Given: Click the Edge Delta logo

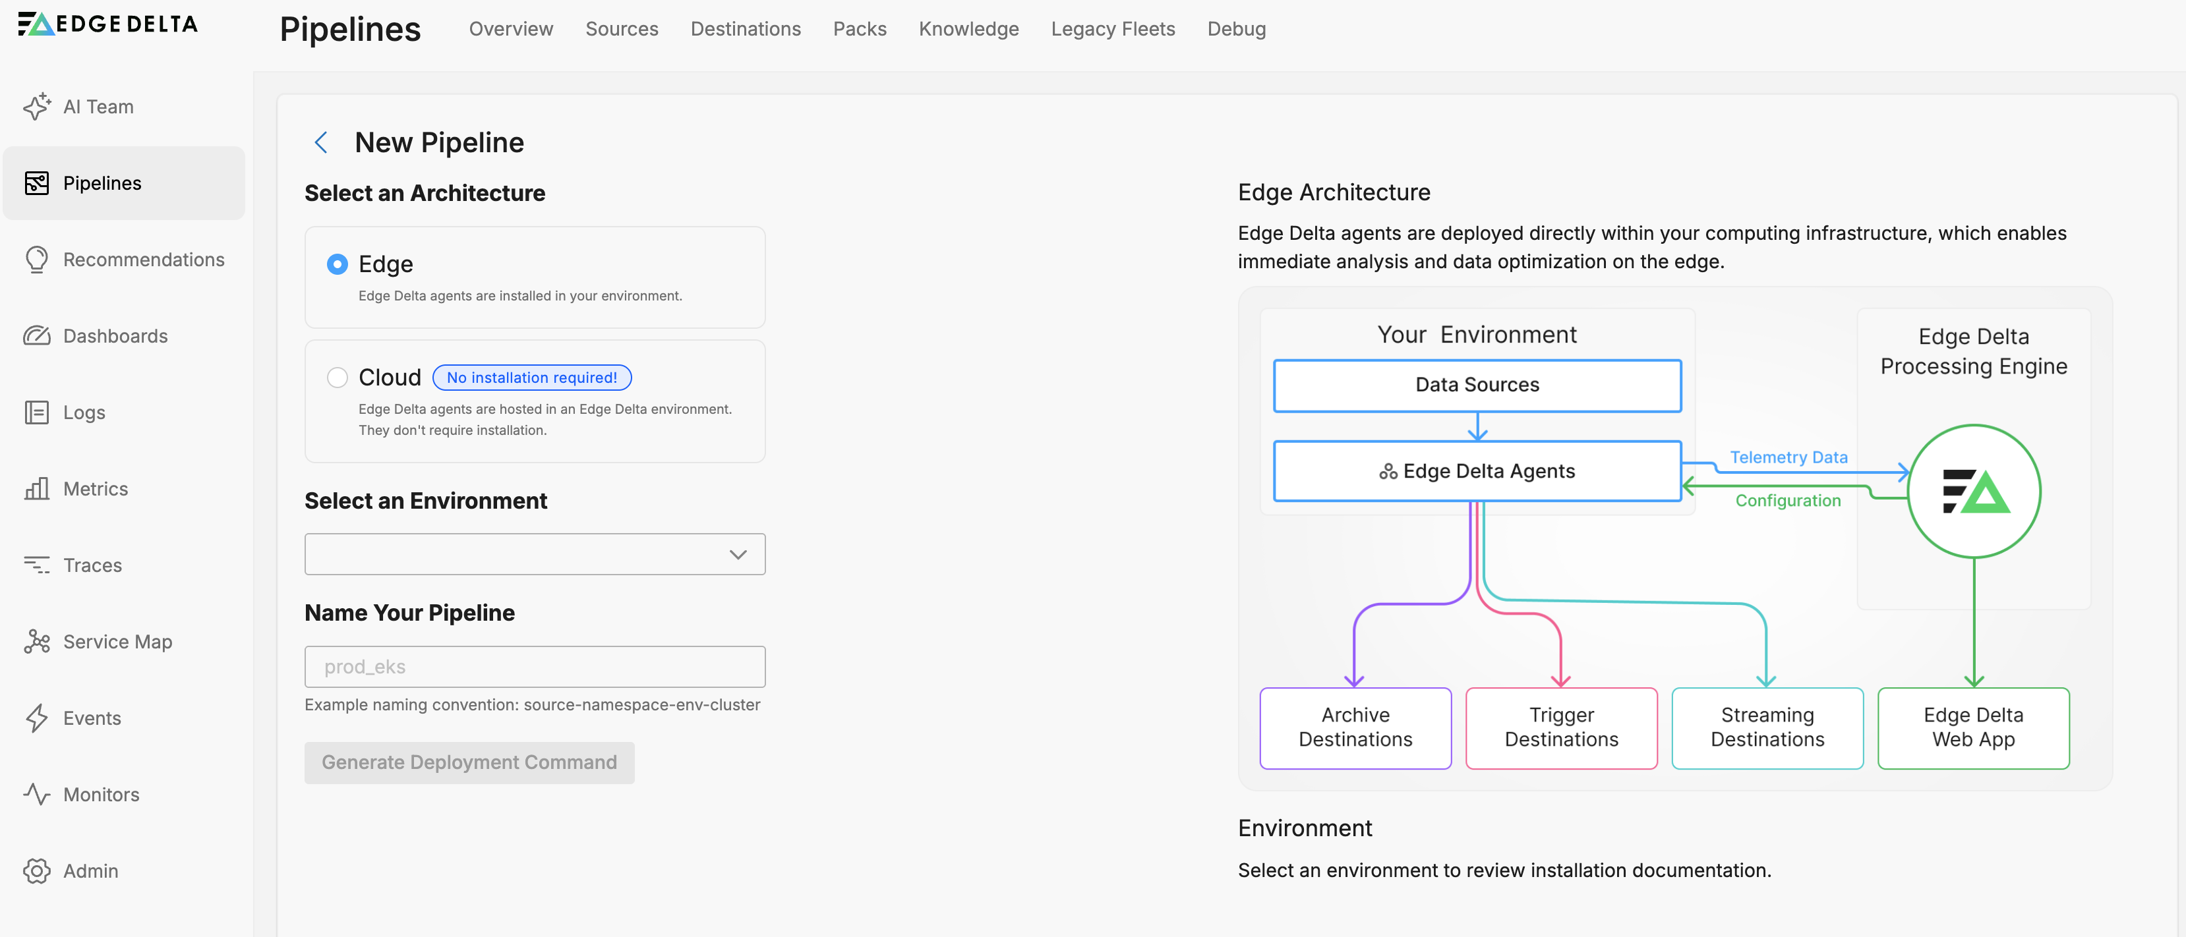Looking at the screenshot, I should point(107,24).
